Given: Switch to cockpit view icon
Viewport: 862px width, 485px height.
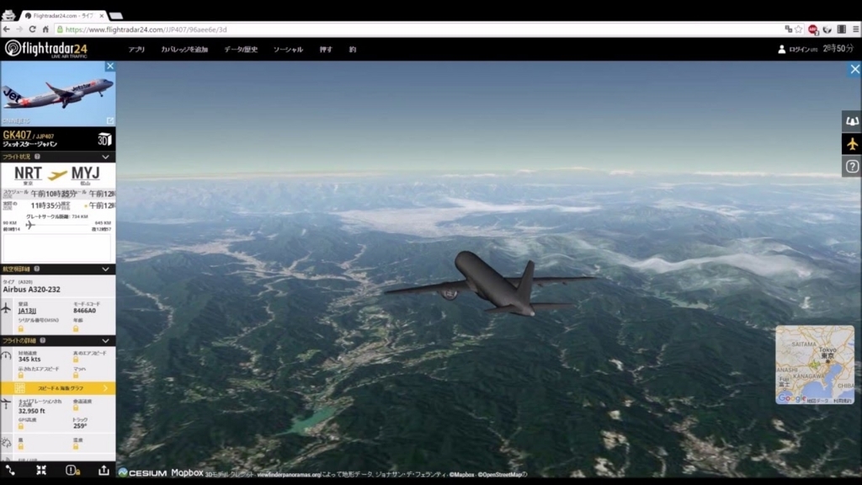Looking at the screenshot, I should (x=852, y=121).
